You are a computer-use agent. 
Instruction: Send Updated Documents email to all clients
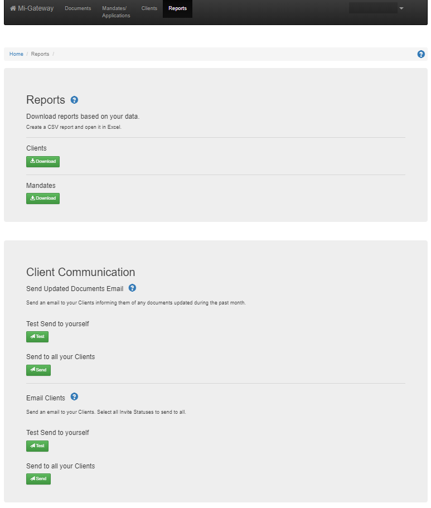pos(38,370)
